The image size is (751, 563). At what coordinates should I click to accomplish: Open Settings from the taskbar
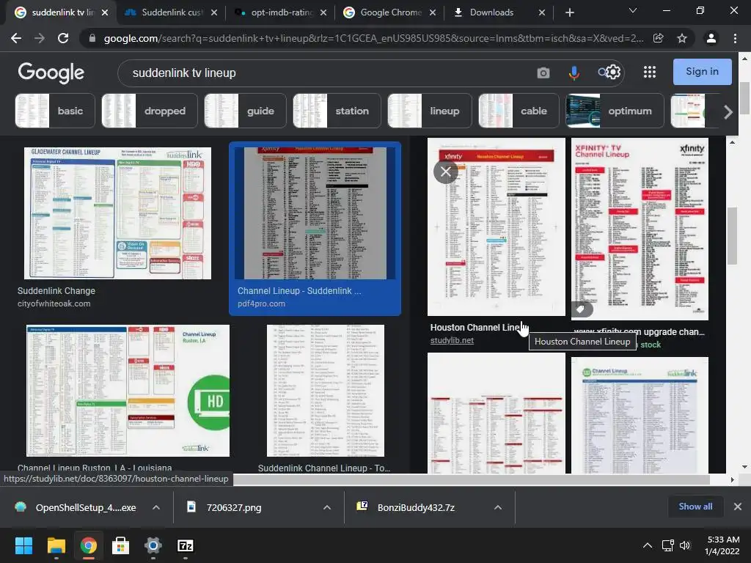click(x=153, y=545)
